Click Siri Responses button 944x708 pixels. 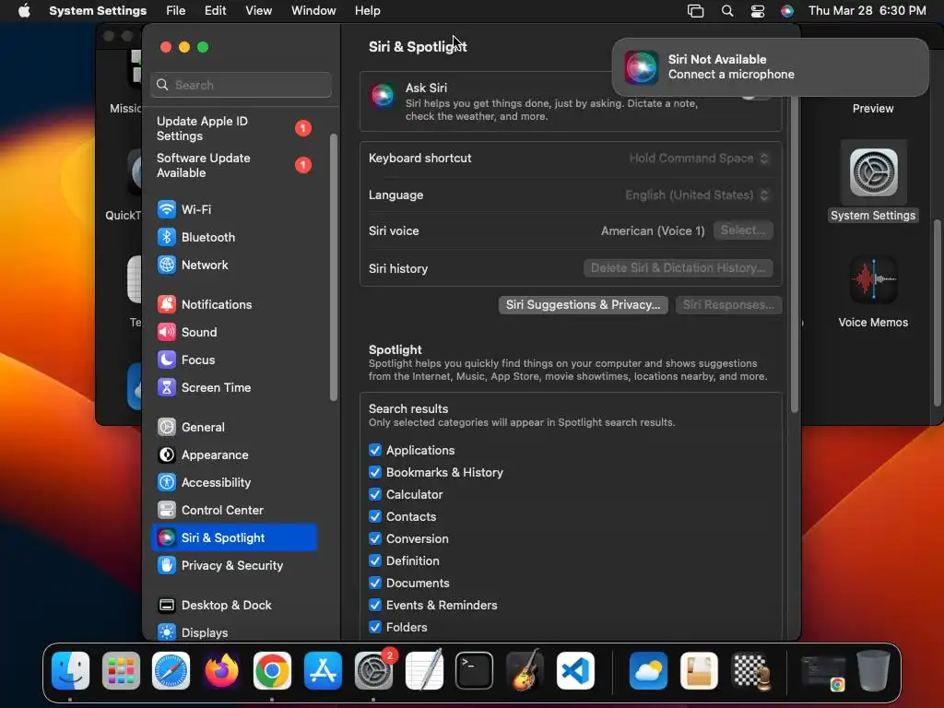coord(728,304)
